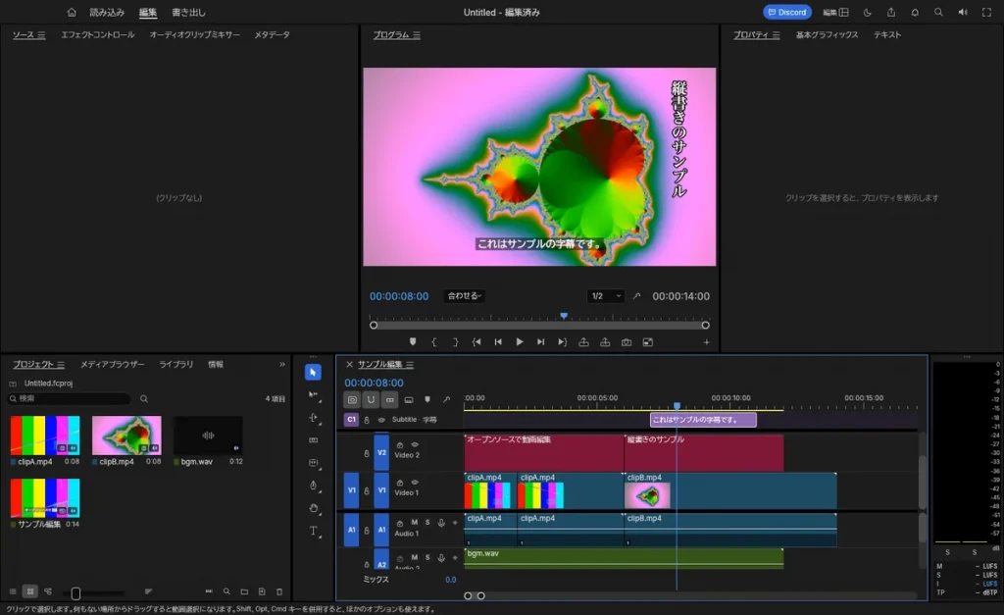
Task: Switch to the 読み込み workspace tab
Action: coord(107,12)
